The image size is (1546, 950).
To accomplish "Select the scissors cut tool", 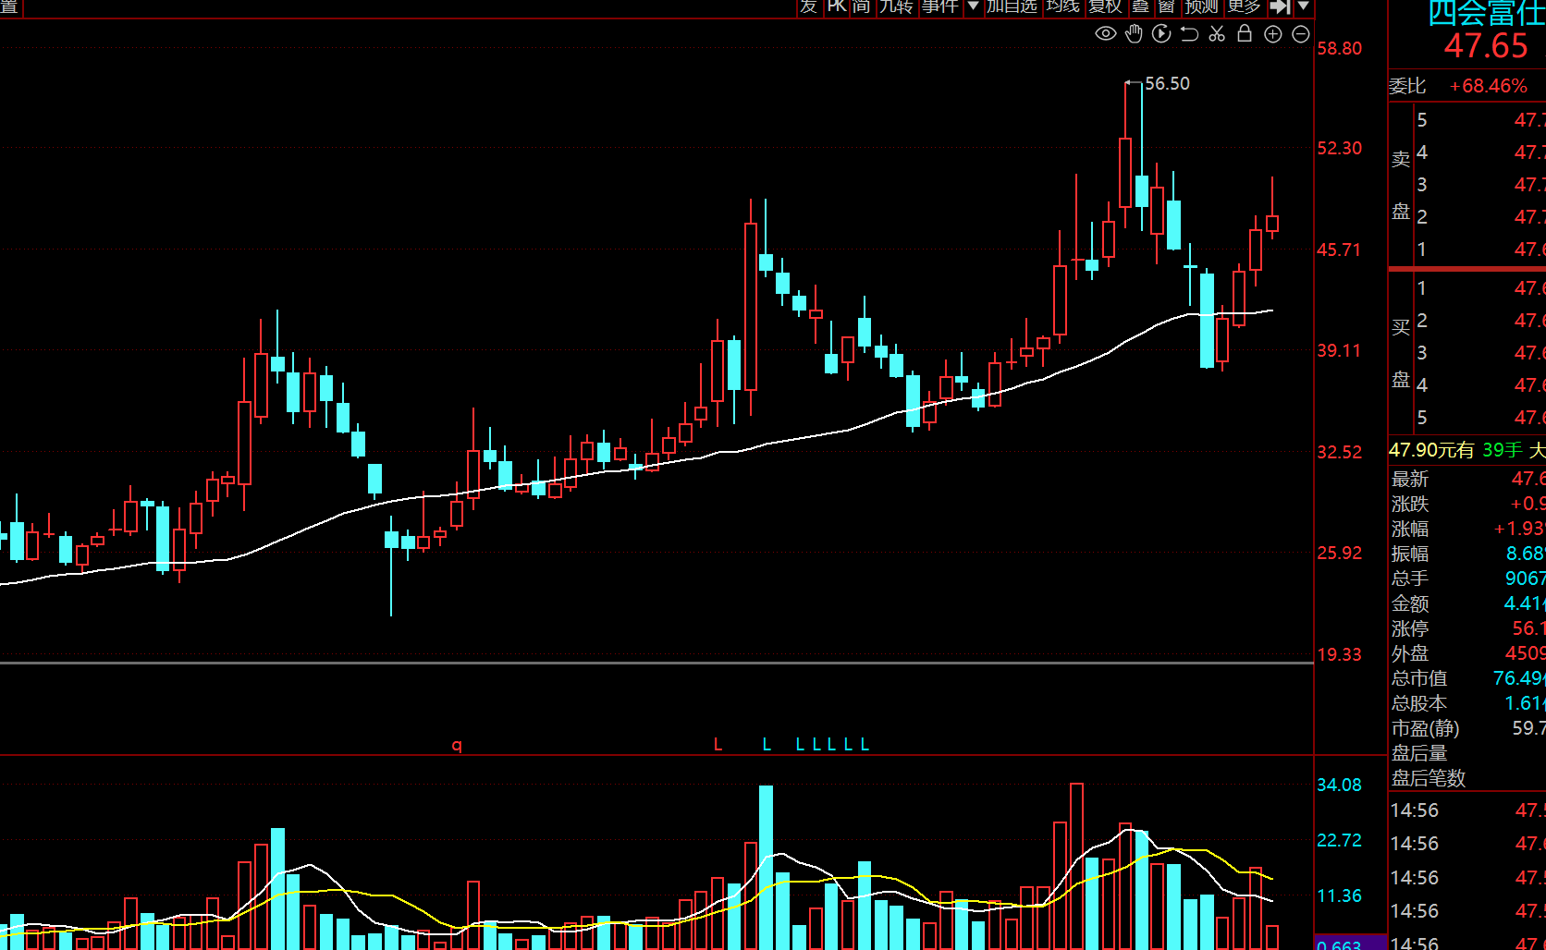I will 1217,34.
